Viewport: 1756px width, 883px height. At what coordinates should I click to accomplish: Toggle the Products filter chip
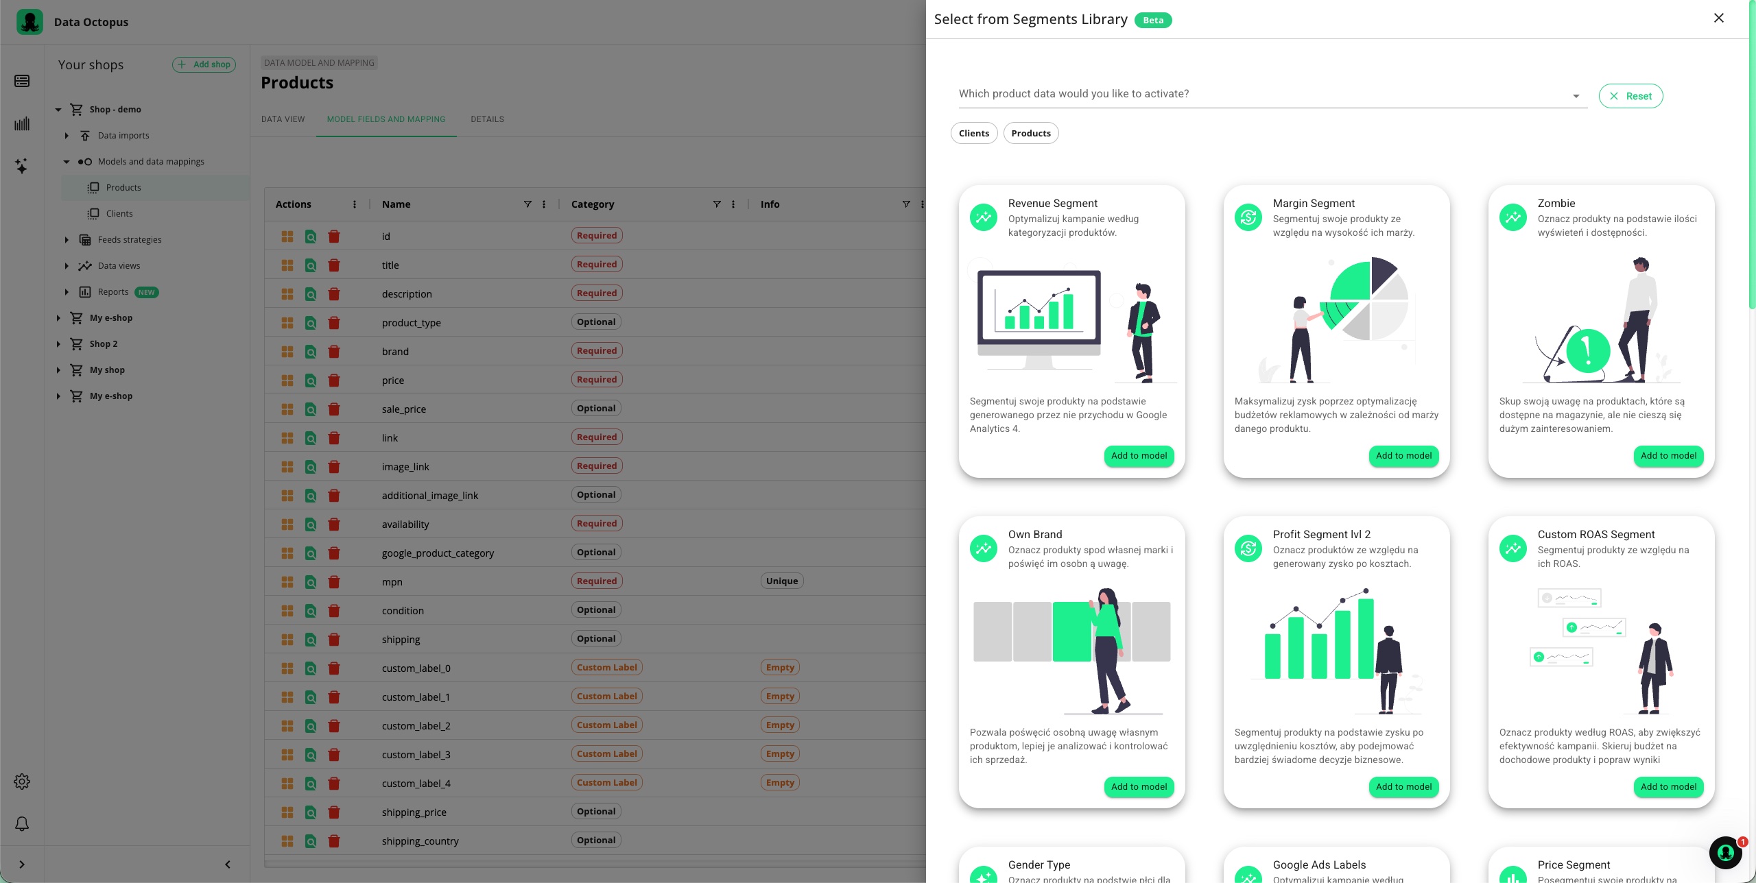click(x=1030, y=133)
